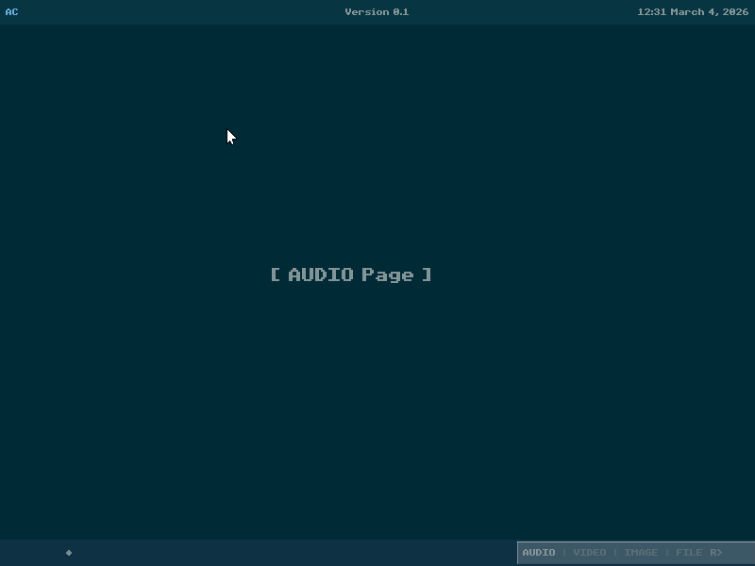This screenshot has width=755, height=566.
Task: Click the divider between IMAGE and FILE tabs
Action: click(666, 553)
